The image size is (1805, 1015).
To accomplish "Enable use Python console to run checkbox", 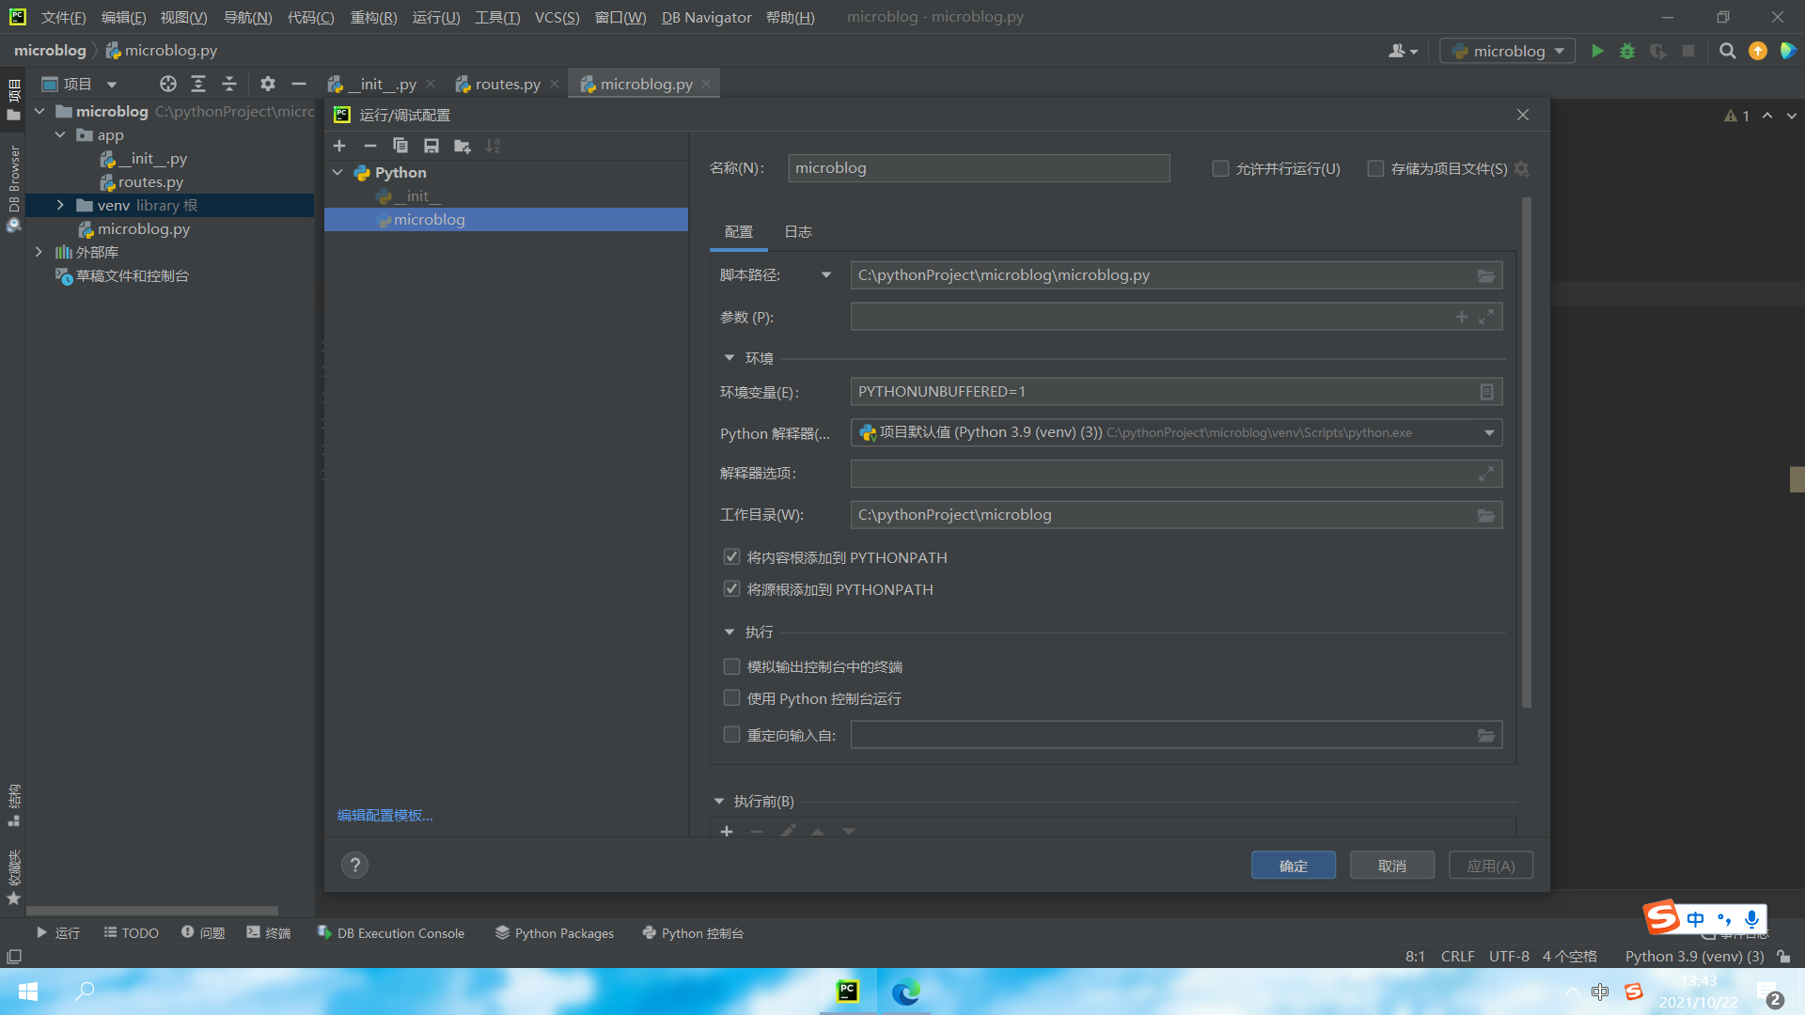I will [x=731, y=698].
